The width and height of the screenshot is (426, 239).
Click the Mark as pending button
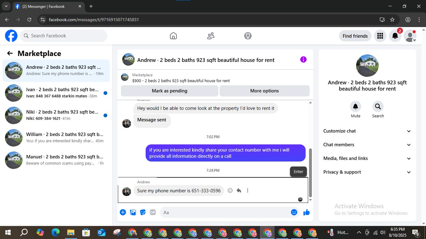[170, 91]
